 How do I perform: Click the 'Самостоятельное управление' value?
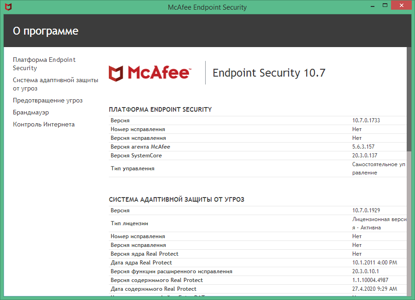tap(379, 168)
